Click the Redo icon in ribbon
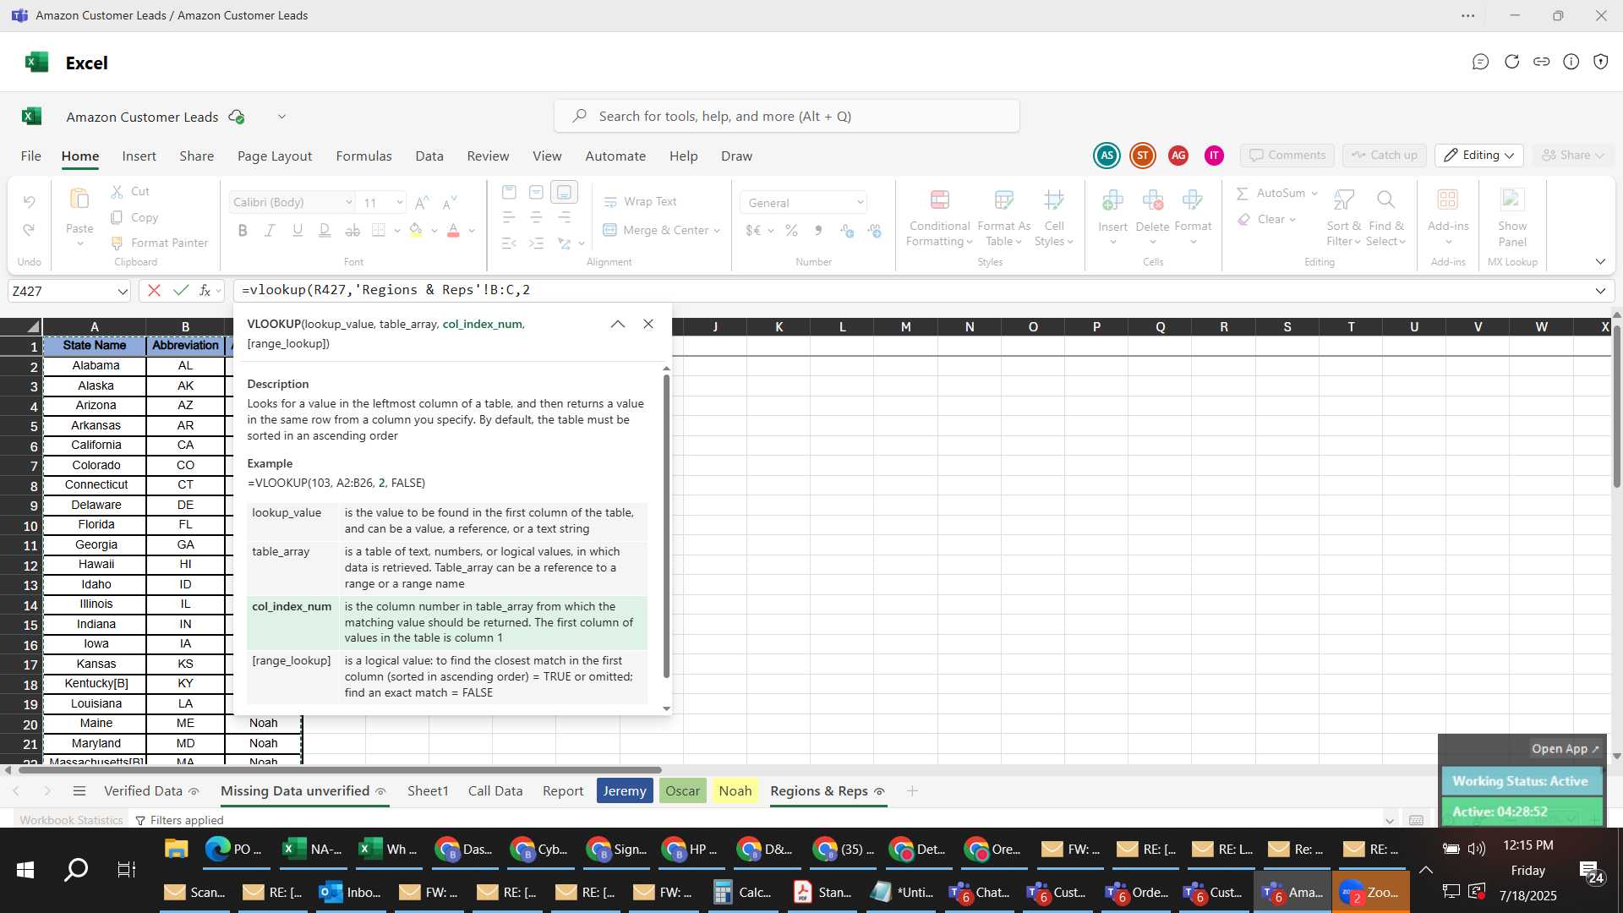 click(x=30, y=230)
